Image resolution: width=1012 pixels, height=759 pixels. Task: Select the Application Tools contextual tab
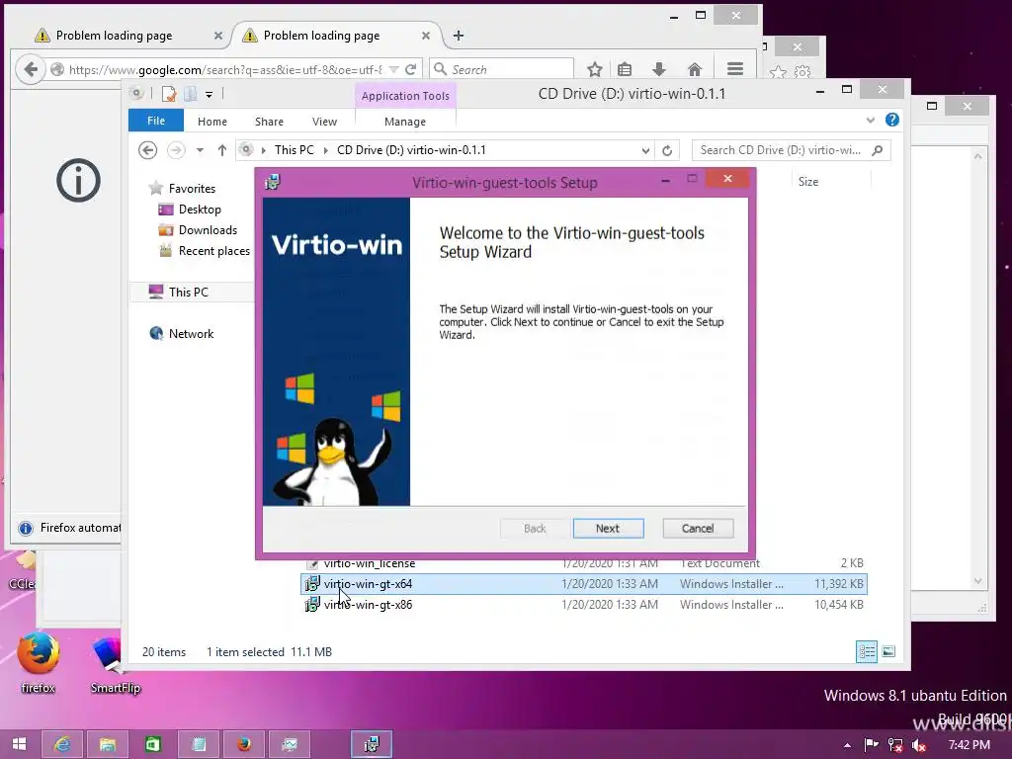coord(405,96)
